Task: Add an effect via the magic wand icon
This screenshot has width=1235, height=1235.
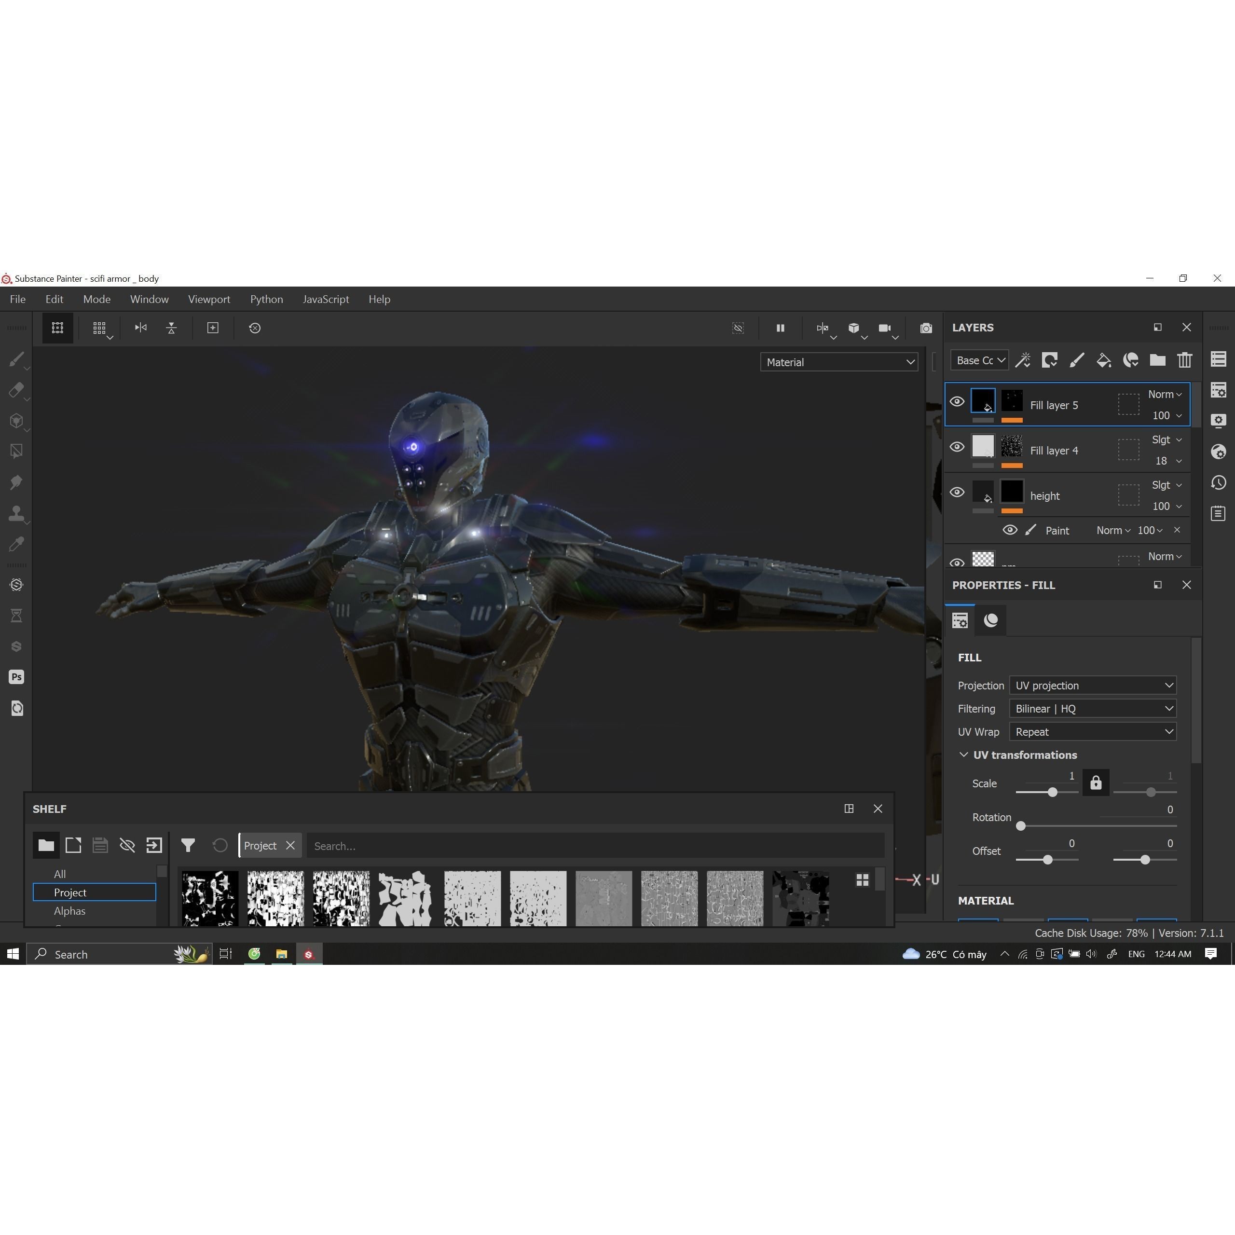Action: click(x=1023, y=360)
